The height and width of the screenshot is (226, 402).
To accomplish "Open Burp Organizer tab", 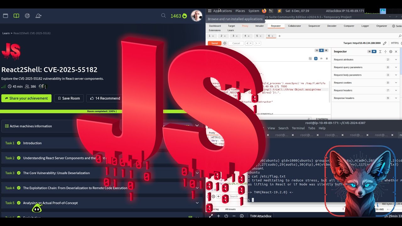I will pyautogui.click(x=382, y=26).
